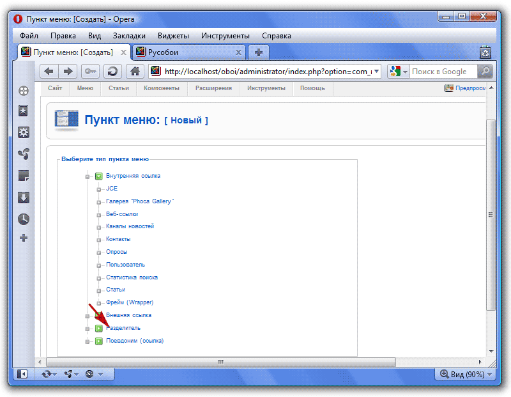Screen dimensions: 511x397
Task: Choose the Галерея "Phoca Gallery" link
Action: click(140, 201)
